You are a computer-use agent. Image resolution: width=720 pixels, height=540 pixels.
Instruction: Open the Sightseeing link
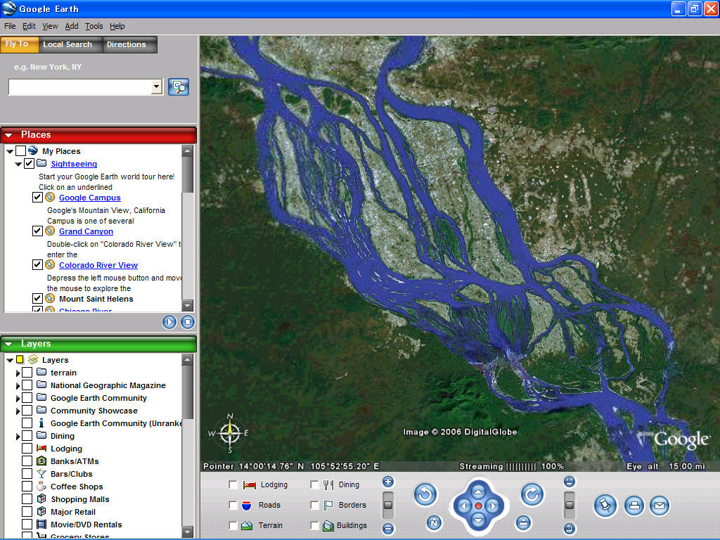point(74,164)
